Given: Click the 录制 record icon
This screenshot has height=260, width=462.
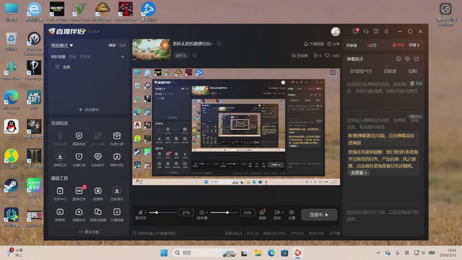Looking at the screenshot, I should click(277, 212).
